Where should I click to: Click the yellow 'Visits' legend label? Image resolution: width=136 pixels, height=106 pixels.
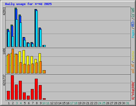[x=133, y=56]
